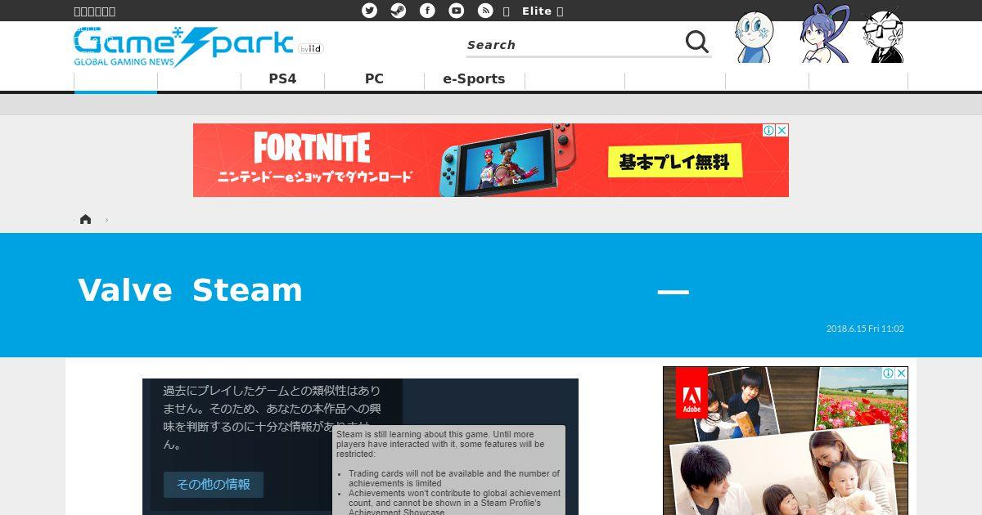Image resolution: width=982 pixels, height=515 pixels.
Task: Open the e-Sports navigation tab
Action: [474, 79]
